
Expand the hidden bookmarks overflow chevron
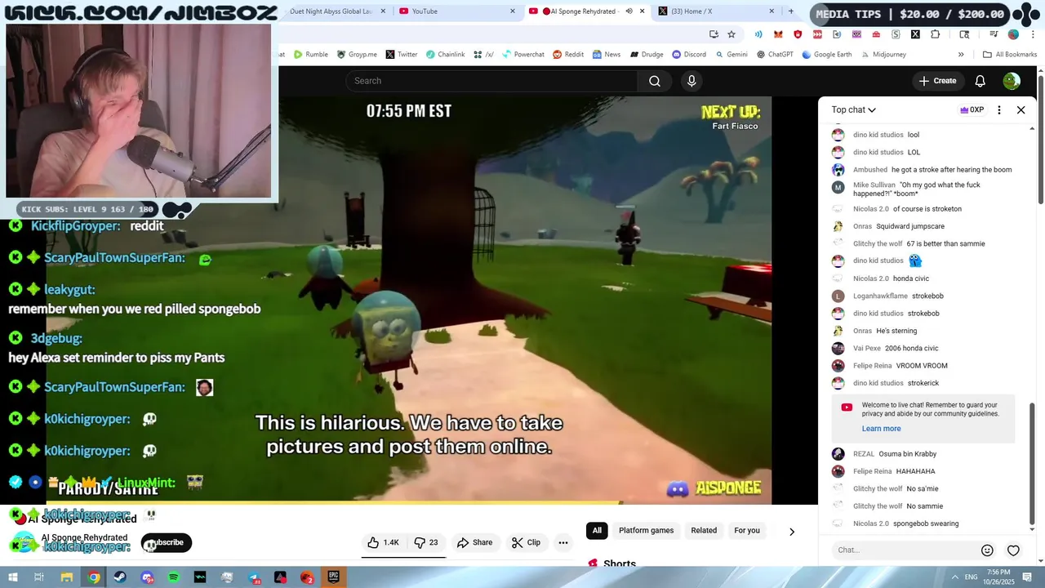point(961,55)
